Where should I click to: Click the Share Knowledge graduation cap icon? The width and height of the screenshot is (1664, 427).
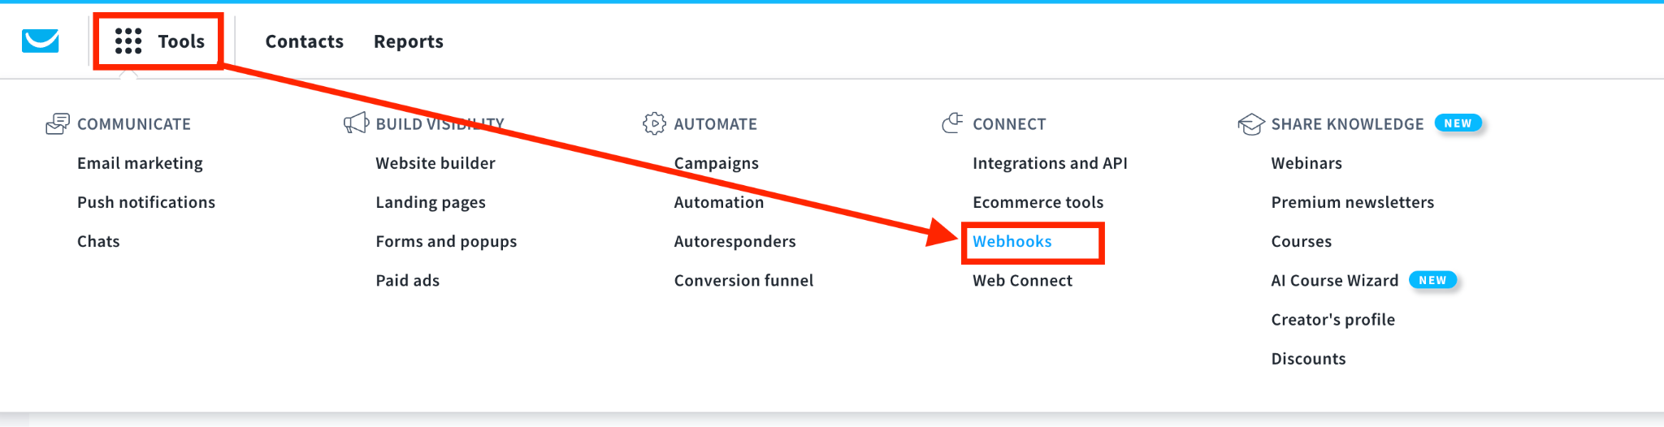tap(1250, 124)
